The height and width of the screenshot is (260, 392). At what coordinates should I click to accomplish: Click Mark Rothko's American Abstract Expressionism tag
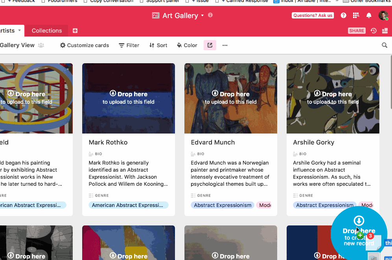click(129, 205)
